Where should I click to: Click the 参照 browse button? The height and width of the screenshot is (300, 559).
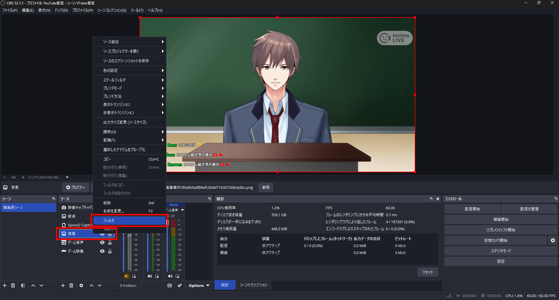tap(266, 187)
